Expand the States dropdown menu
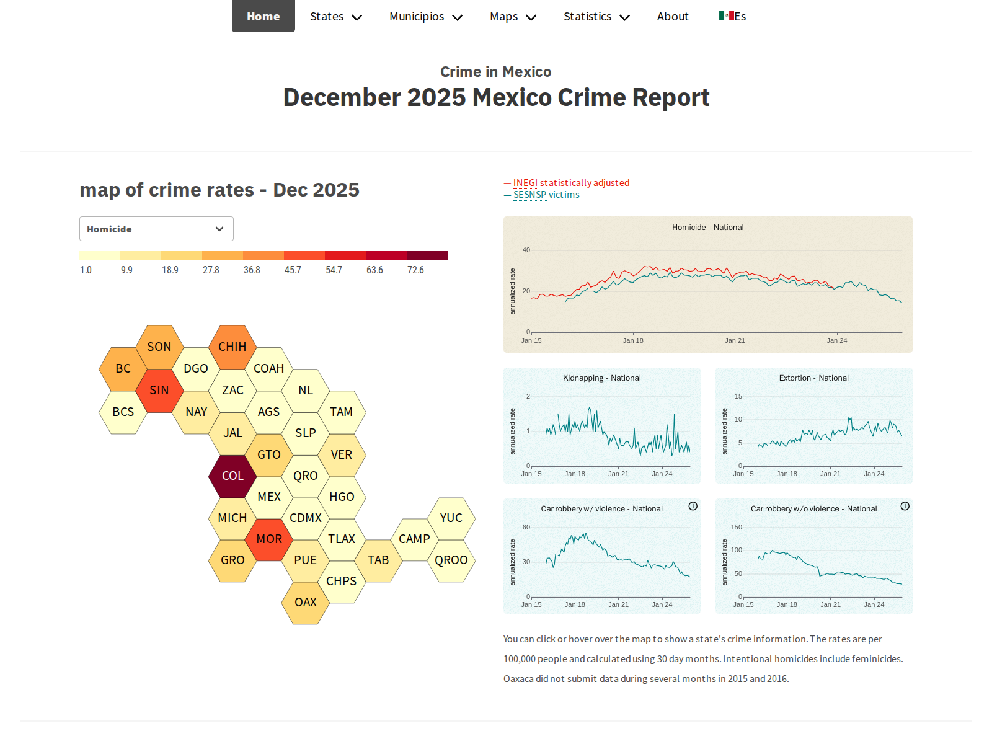This screenshot has width=992, height=744. point(335,17)
